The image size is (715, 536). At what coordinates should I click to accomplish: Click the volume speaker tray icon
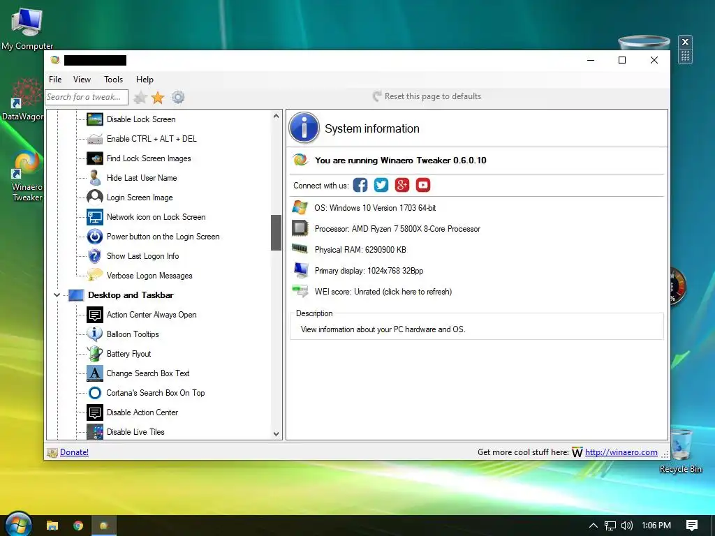(x=627, y=526)
